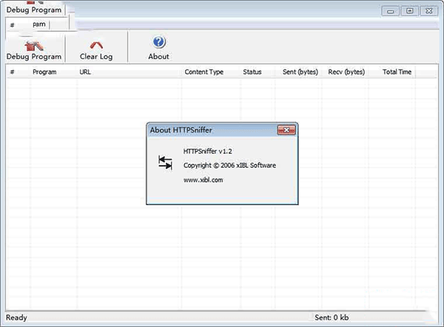Click the HTTPSniffer v1.2 version text
The width and height of the screenshot is (444, 327).
[x=207, y=151]
